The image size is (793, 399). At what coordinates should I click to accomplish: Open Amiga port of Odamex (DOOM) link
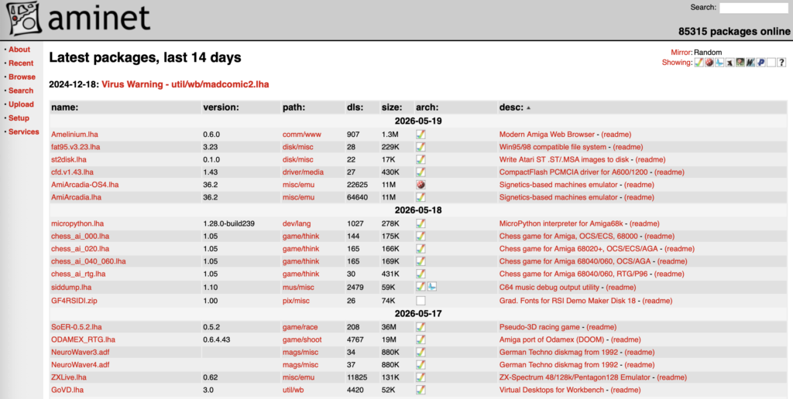pyautogui.click(x=551, y=339)
